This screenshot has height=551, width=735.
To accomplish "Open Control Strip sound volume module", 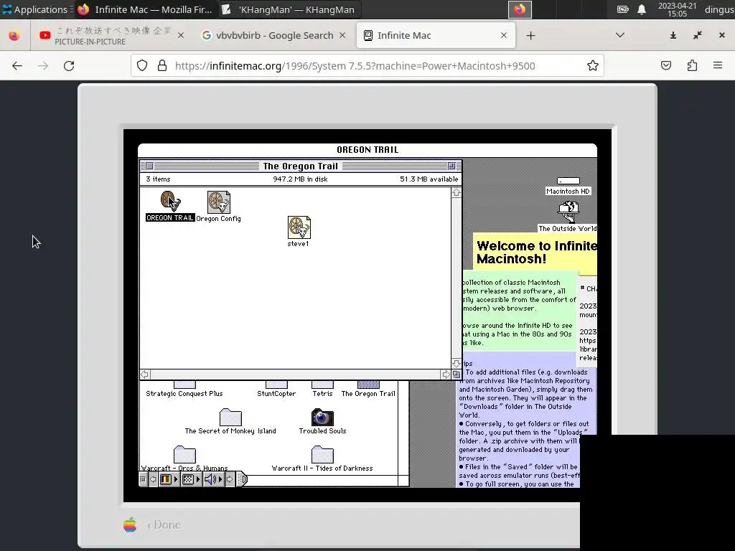I will point(213,479).
